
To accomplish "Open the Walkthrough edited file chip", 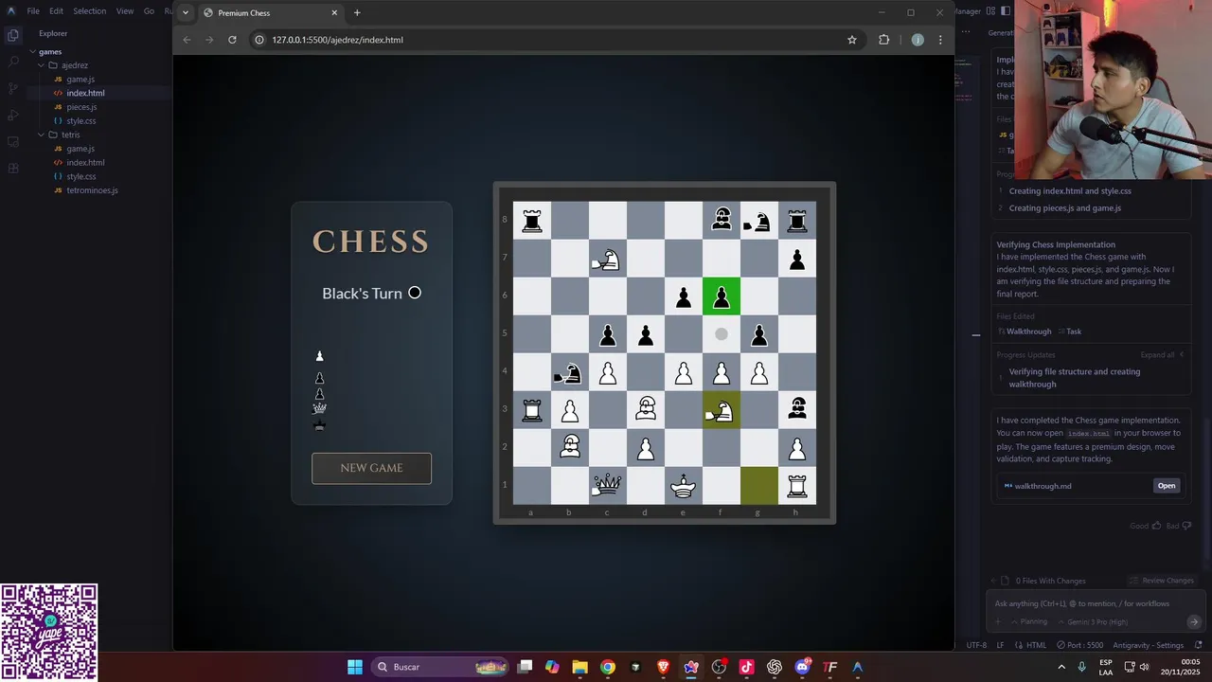I will point(1025,332).
